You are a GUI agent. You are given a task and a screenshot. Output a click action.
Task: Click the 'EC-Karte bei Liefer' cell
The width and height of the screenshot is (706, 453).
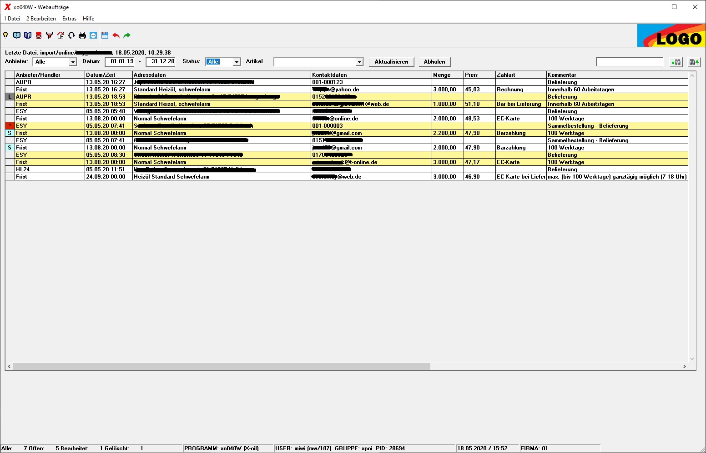[x=521, y=177]
